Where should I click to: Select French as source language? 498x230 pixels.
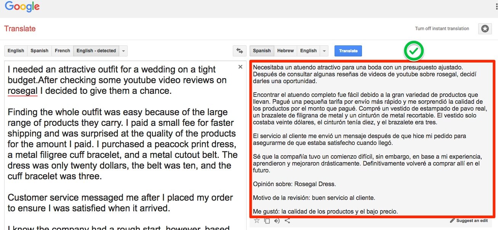pyautogui.click(x=62, y=51)
